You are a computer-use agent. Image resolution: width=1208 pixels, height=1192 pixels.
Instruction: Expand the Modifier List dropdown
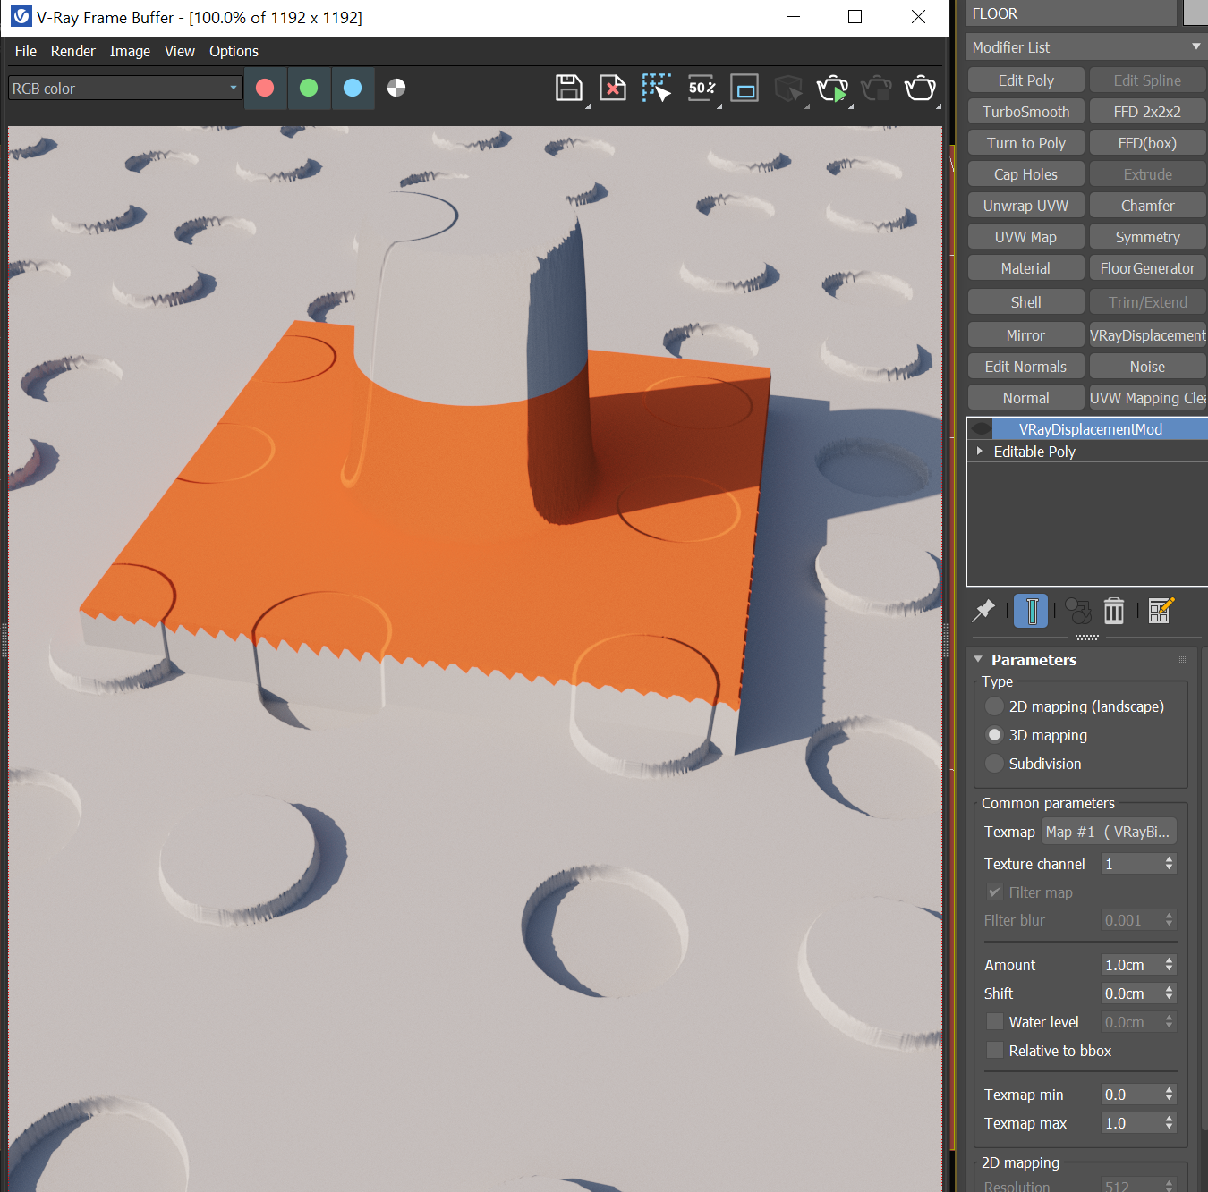(1086, 46)
